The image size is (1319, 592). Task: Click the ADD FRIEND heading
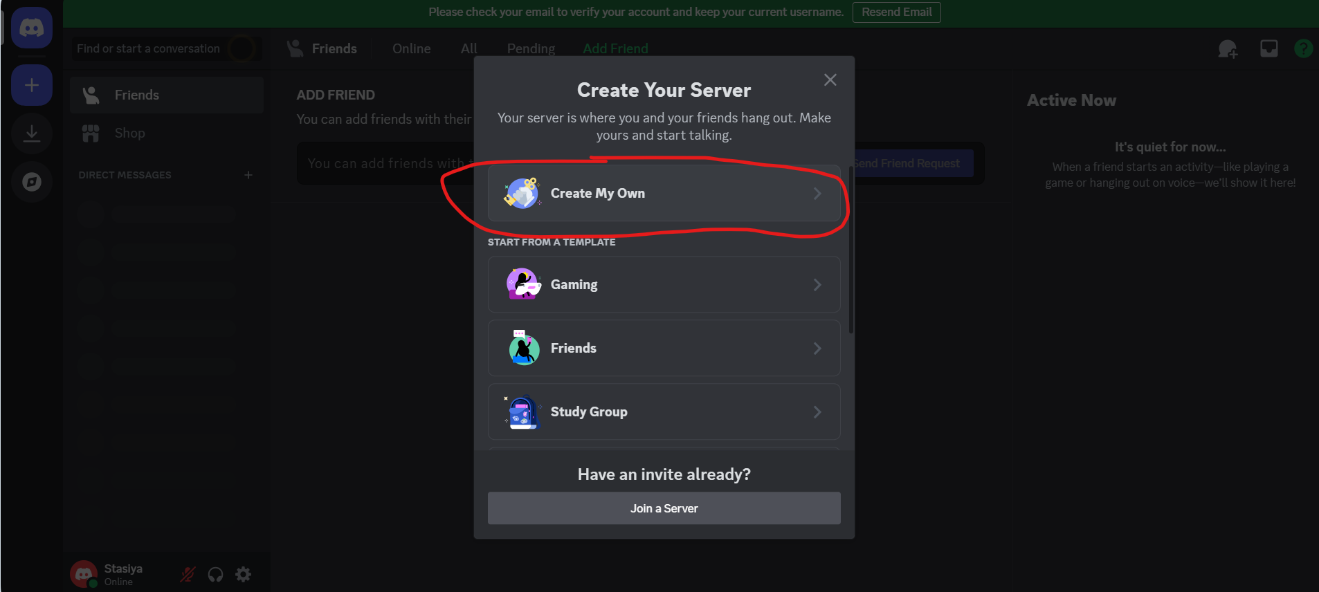(336, 95)
